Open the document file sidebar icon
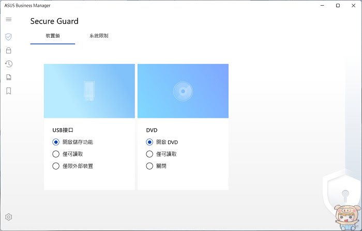 [x=9, y=78]
